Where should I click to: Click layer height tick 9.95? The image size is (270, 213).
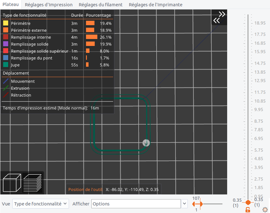pos(259,109)
